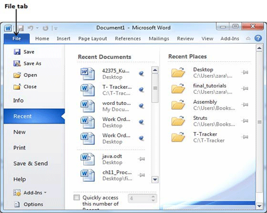
Task: Click the Close folder icon in the menu
Action: [x=17, y=87]
